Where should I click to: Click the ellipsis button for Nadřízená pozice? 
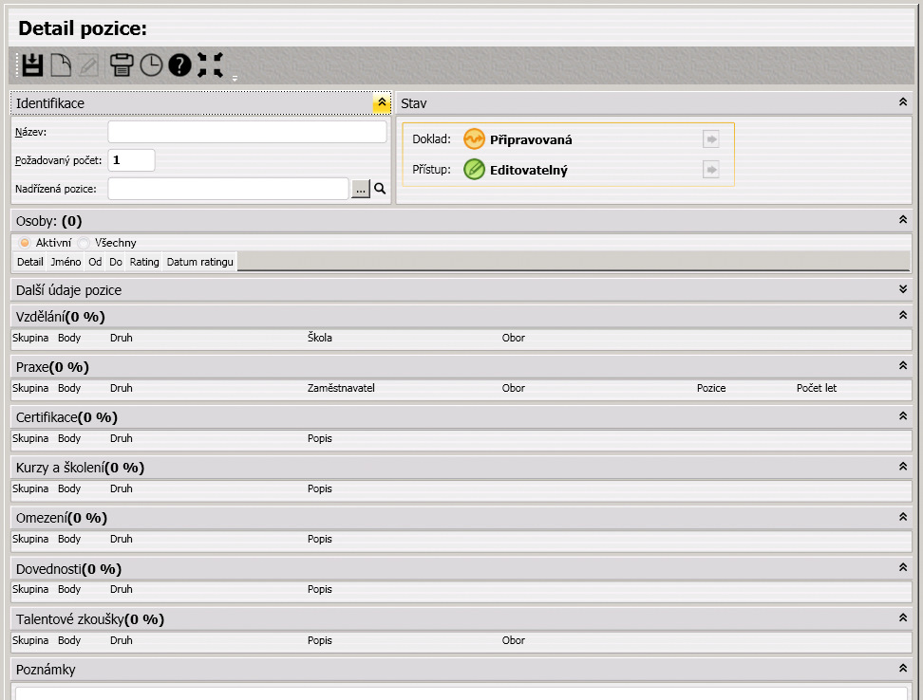(x=360, y=189)
